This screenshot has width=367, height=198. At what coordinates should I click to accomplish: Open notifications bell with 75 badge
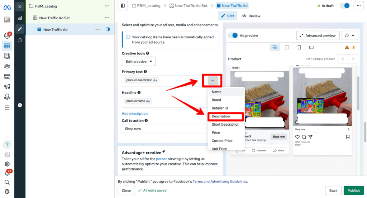point(8,173)
